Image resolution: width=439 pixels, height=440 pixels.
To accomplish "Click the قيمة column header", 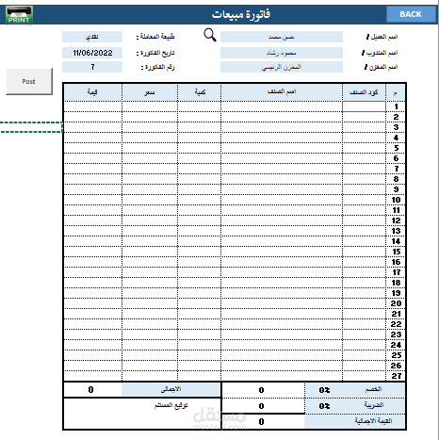I will 92,92.
